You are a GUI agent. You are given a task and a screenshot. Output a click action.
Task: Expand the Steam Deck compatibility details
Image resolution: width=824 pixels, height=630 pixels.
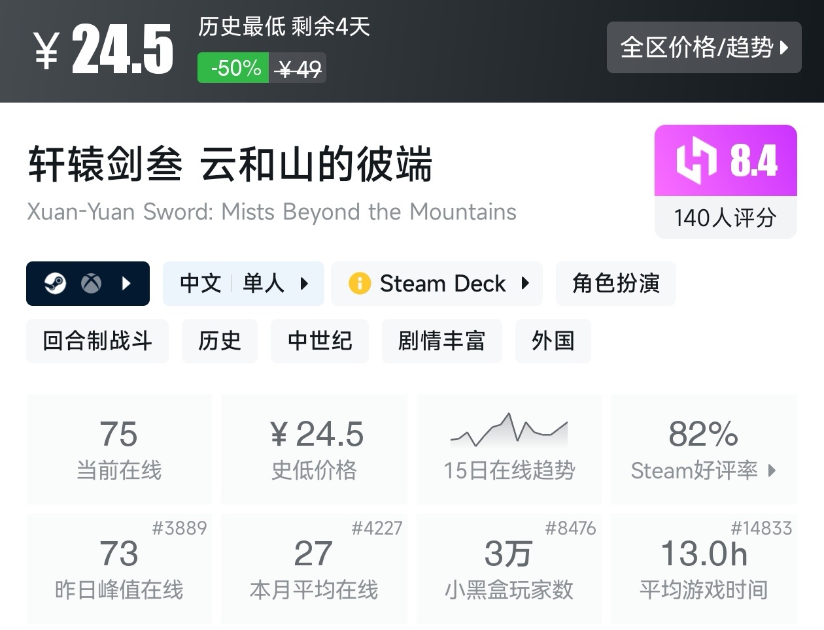point(526,284)
